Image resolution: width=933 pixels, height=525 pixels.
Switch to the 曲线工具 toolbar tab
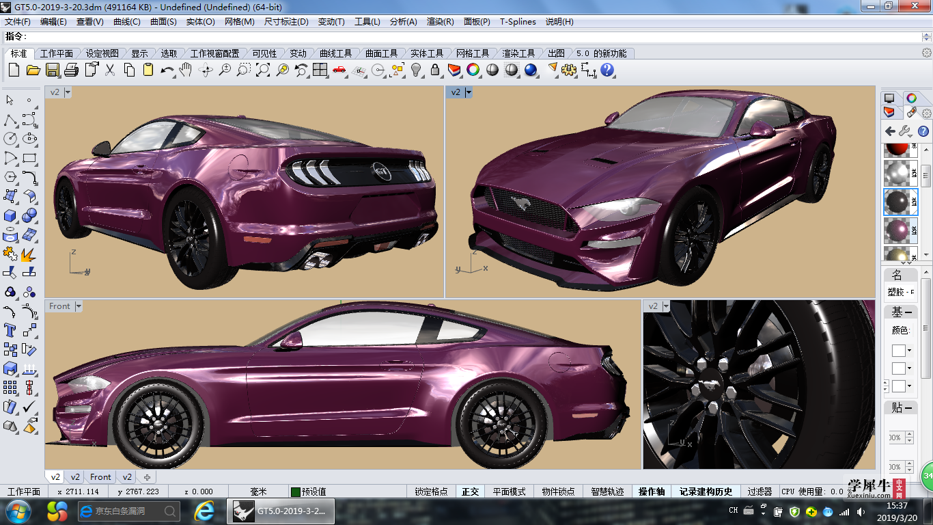coord(335,53)
